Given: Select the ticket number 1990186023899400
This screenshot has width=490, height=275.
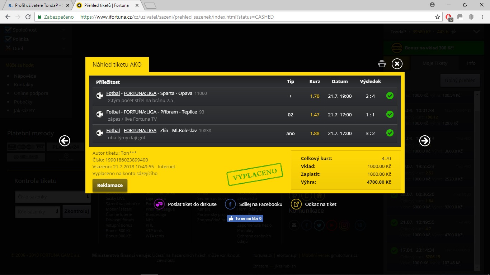Looking at the screenshot, I should click(127, 160).
